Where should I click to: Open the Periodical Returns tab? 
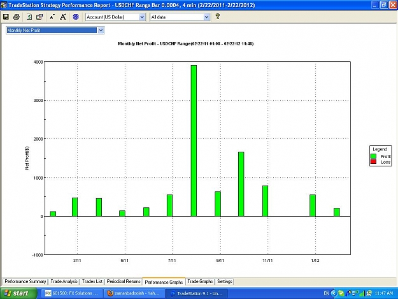click(x=124, y=282)
